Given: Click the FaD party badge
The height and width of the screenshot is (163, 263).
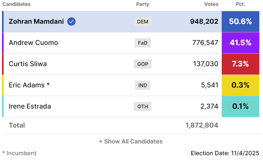Looking at the screenshot, I should coord(143,43).
